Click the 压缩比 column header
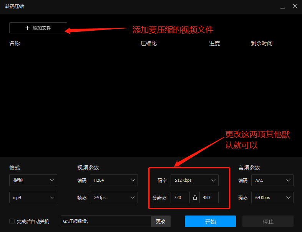 tap(149, 43)
